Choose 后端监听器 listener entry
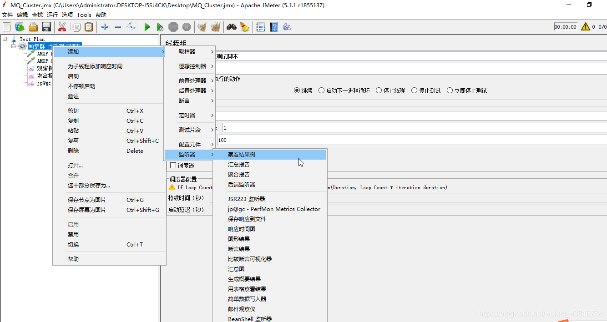 [270, 185]
